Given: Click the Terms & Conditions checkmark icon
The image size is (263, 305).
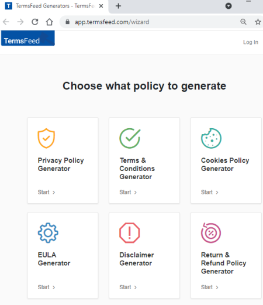Looking at the screenshot, I should (130, 138).
